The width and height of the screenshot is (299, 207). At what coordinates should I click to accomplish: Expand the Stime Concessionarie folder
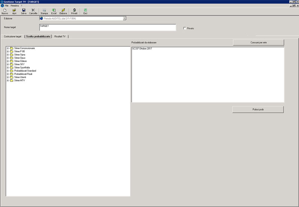(x=8, y=48)
